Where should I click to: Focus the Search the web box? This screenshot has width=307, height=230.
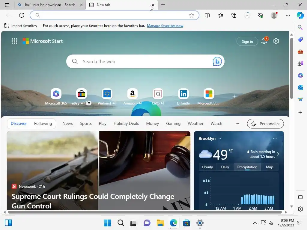point(145,61)
